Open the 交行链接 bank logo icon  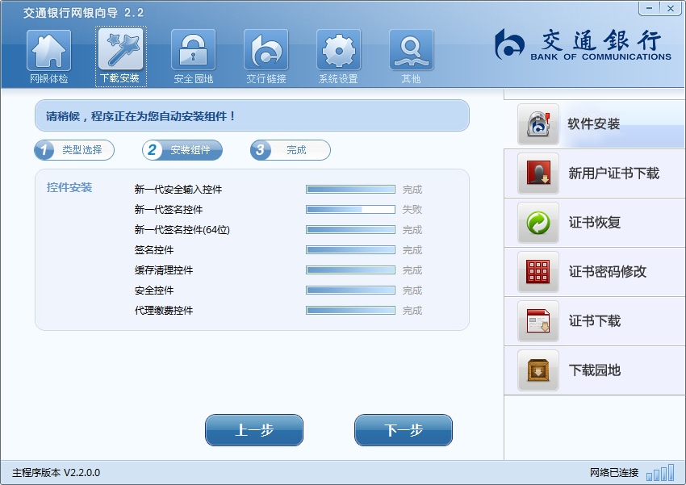tap(266, 50)
